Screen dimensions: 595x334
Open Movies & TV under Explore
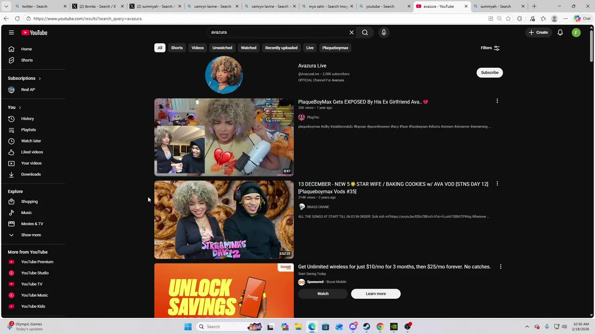coord(33,224)
